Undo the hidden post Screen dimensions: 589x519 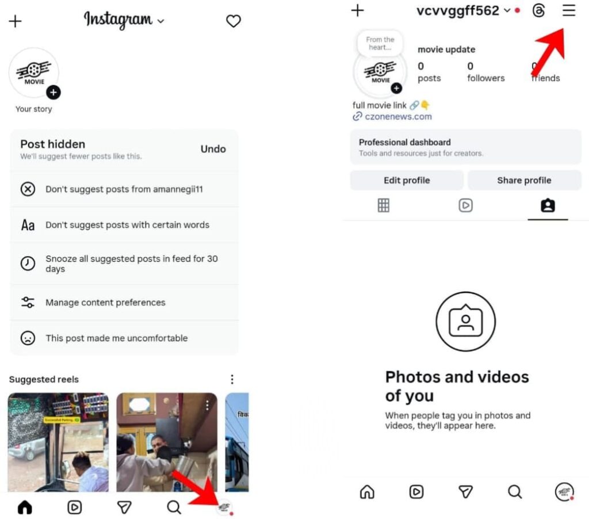pos(213,149)
